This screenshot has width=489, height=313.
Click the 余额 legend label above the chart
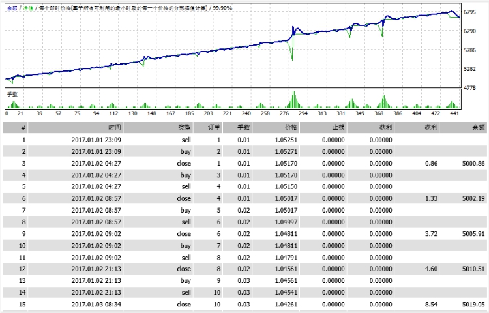point(12,8)
